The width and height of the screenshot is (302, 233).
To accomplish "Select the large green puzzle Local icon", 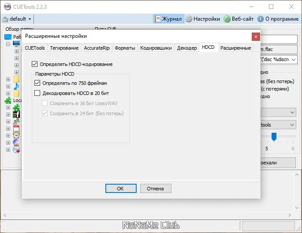I will [x=8, y=100].
